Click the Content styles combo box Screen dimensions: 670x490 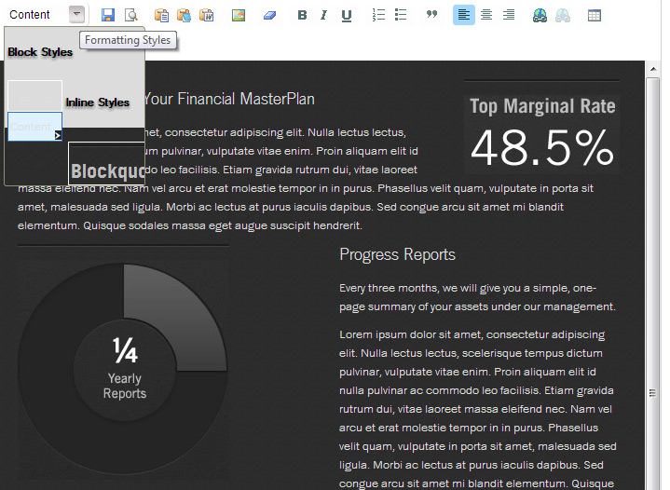pyautogui.click(x=35, y=15)
